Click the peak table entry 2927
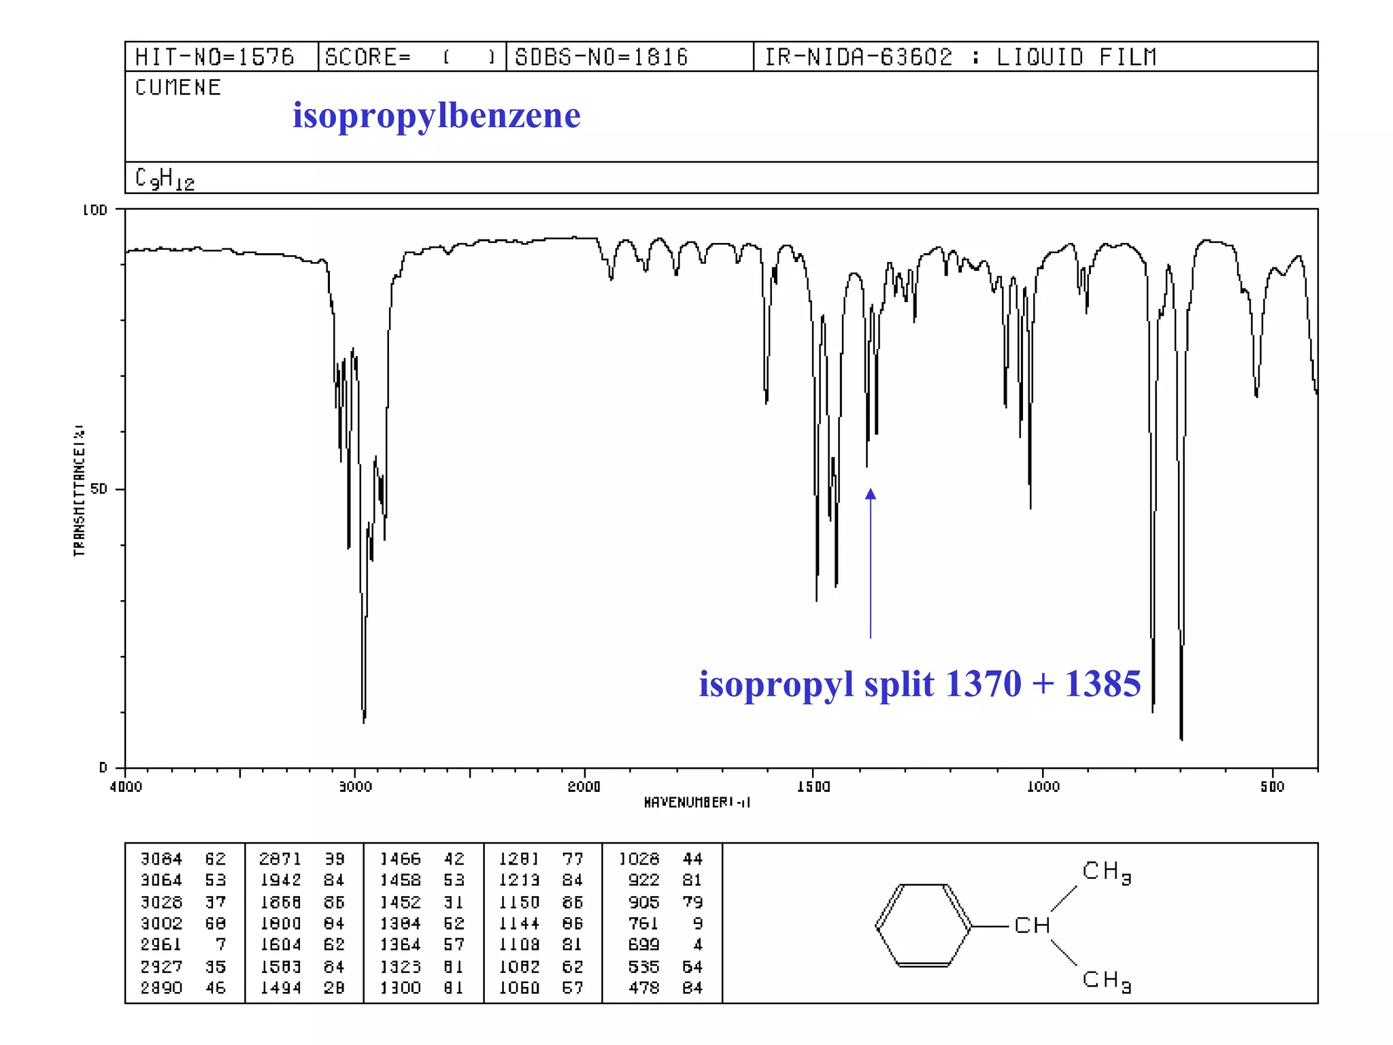 (161, 967)
